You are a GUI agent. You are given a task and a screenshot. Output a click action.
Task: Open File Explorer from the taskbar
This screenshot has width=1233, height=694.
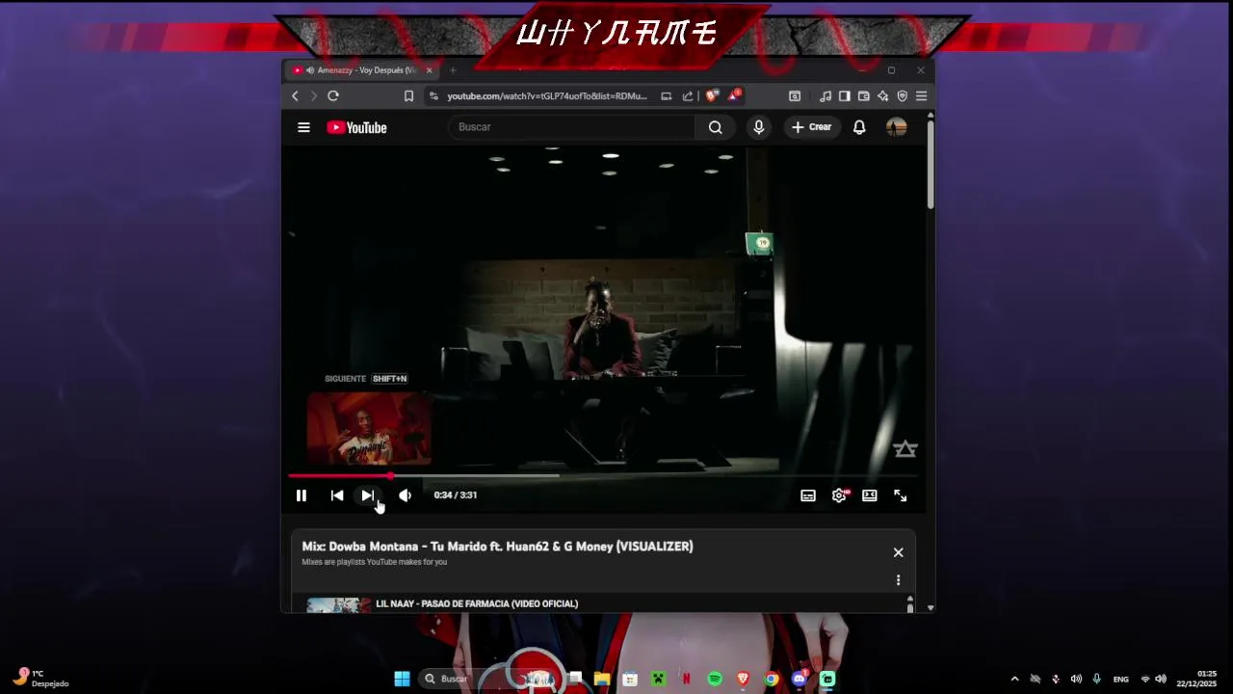point(602,679)
